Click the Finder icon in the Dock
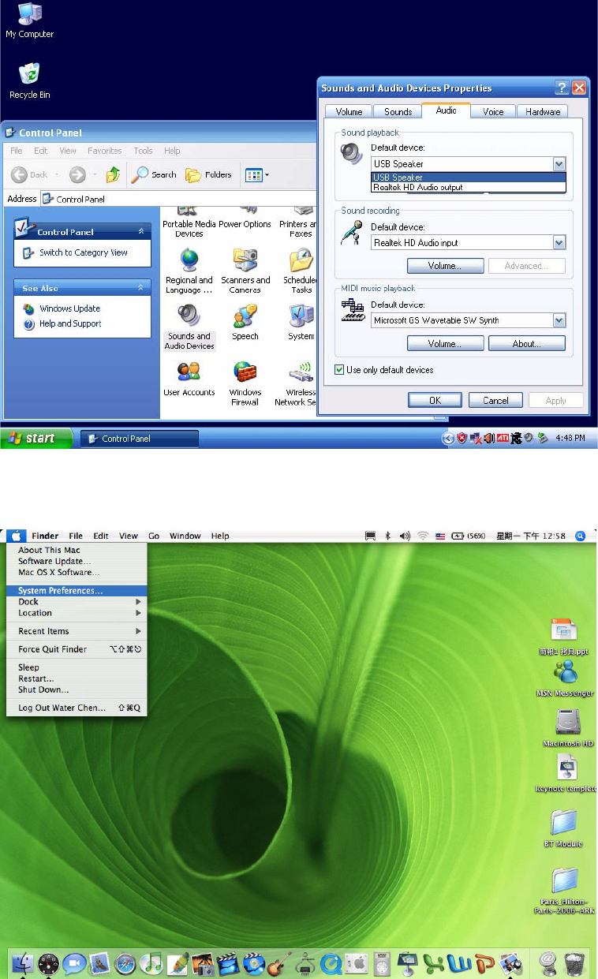 [x=23, y=963]
